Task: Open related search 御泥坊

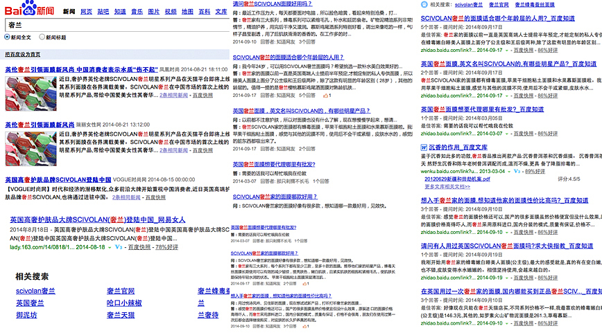Action: click(x=26, y=316)
